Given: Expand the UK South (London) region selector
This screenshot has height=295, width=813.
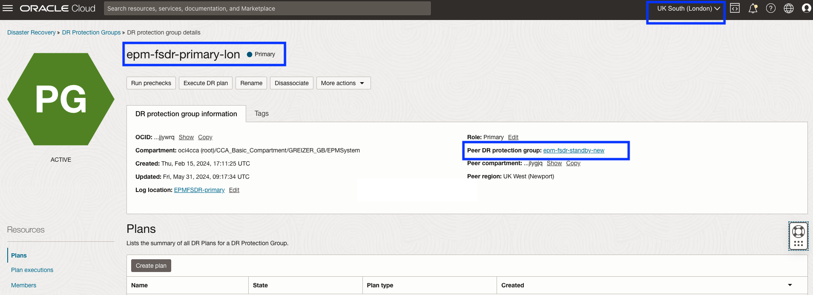Looking at the screenshot, I should point(688,9).
